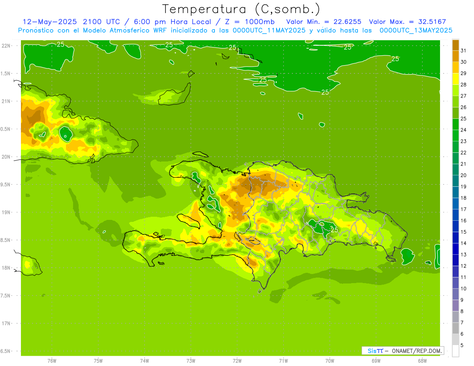Click purple legend swatch between 9 and 10

(x=455, y=294)
